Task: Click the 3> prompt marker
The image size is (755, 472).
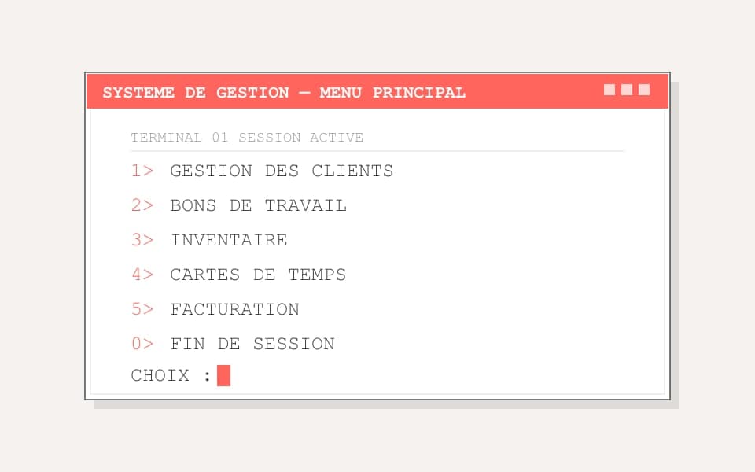Action: (142, 240)
